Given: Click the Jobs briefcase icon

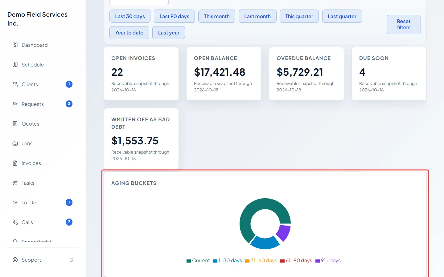Looking at the screenshot, I should click(15, 143).
